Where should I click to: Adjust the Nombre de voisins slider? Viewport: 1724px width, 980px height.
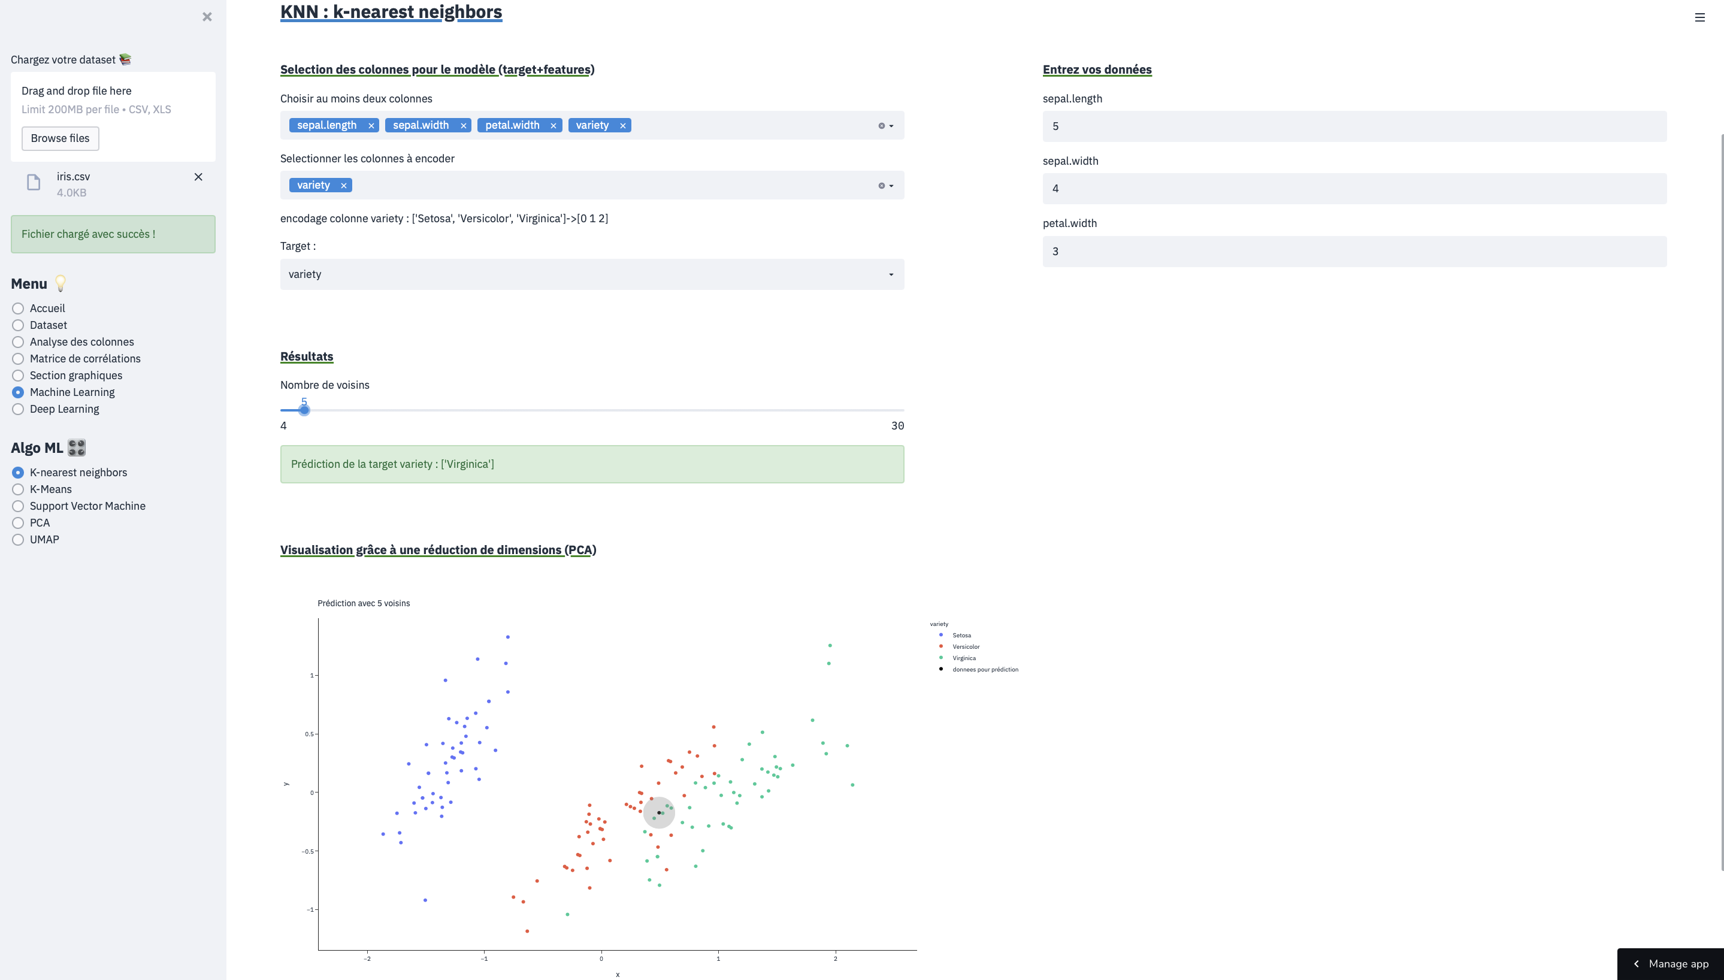pos(304,409)
